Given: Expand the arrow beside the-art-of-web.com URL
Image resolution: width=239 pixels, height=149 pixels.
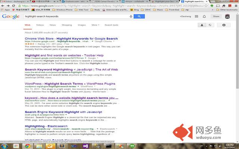Looking at the screenshot, I should click(x=84, y=72).
